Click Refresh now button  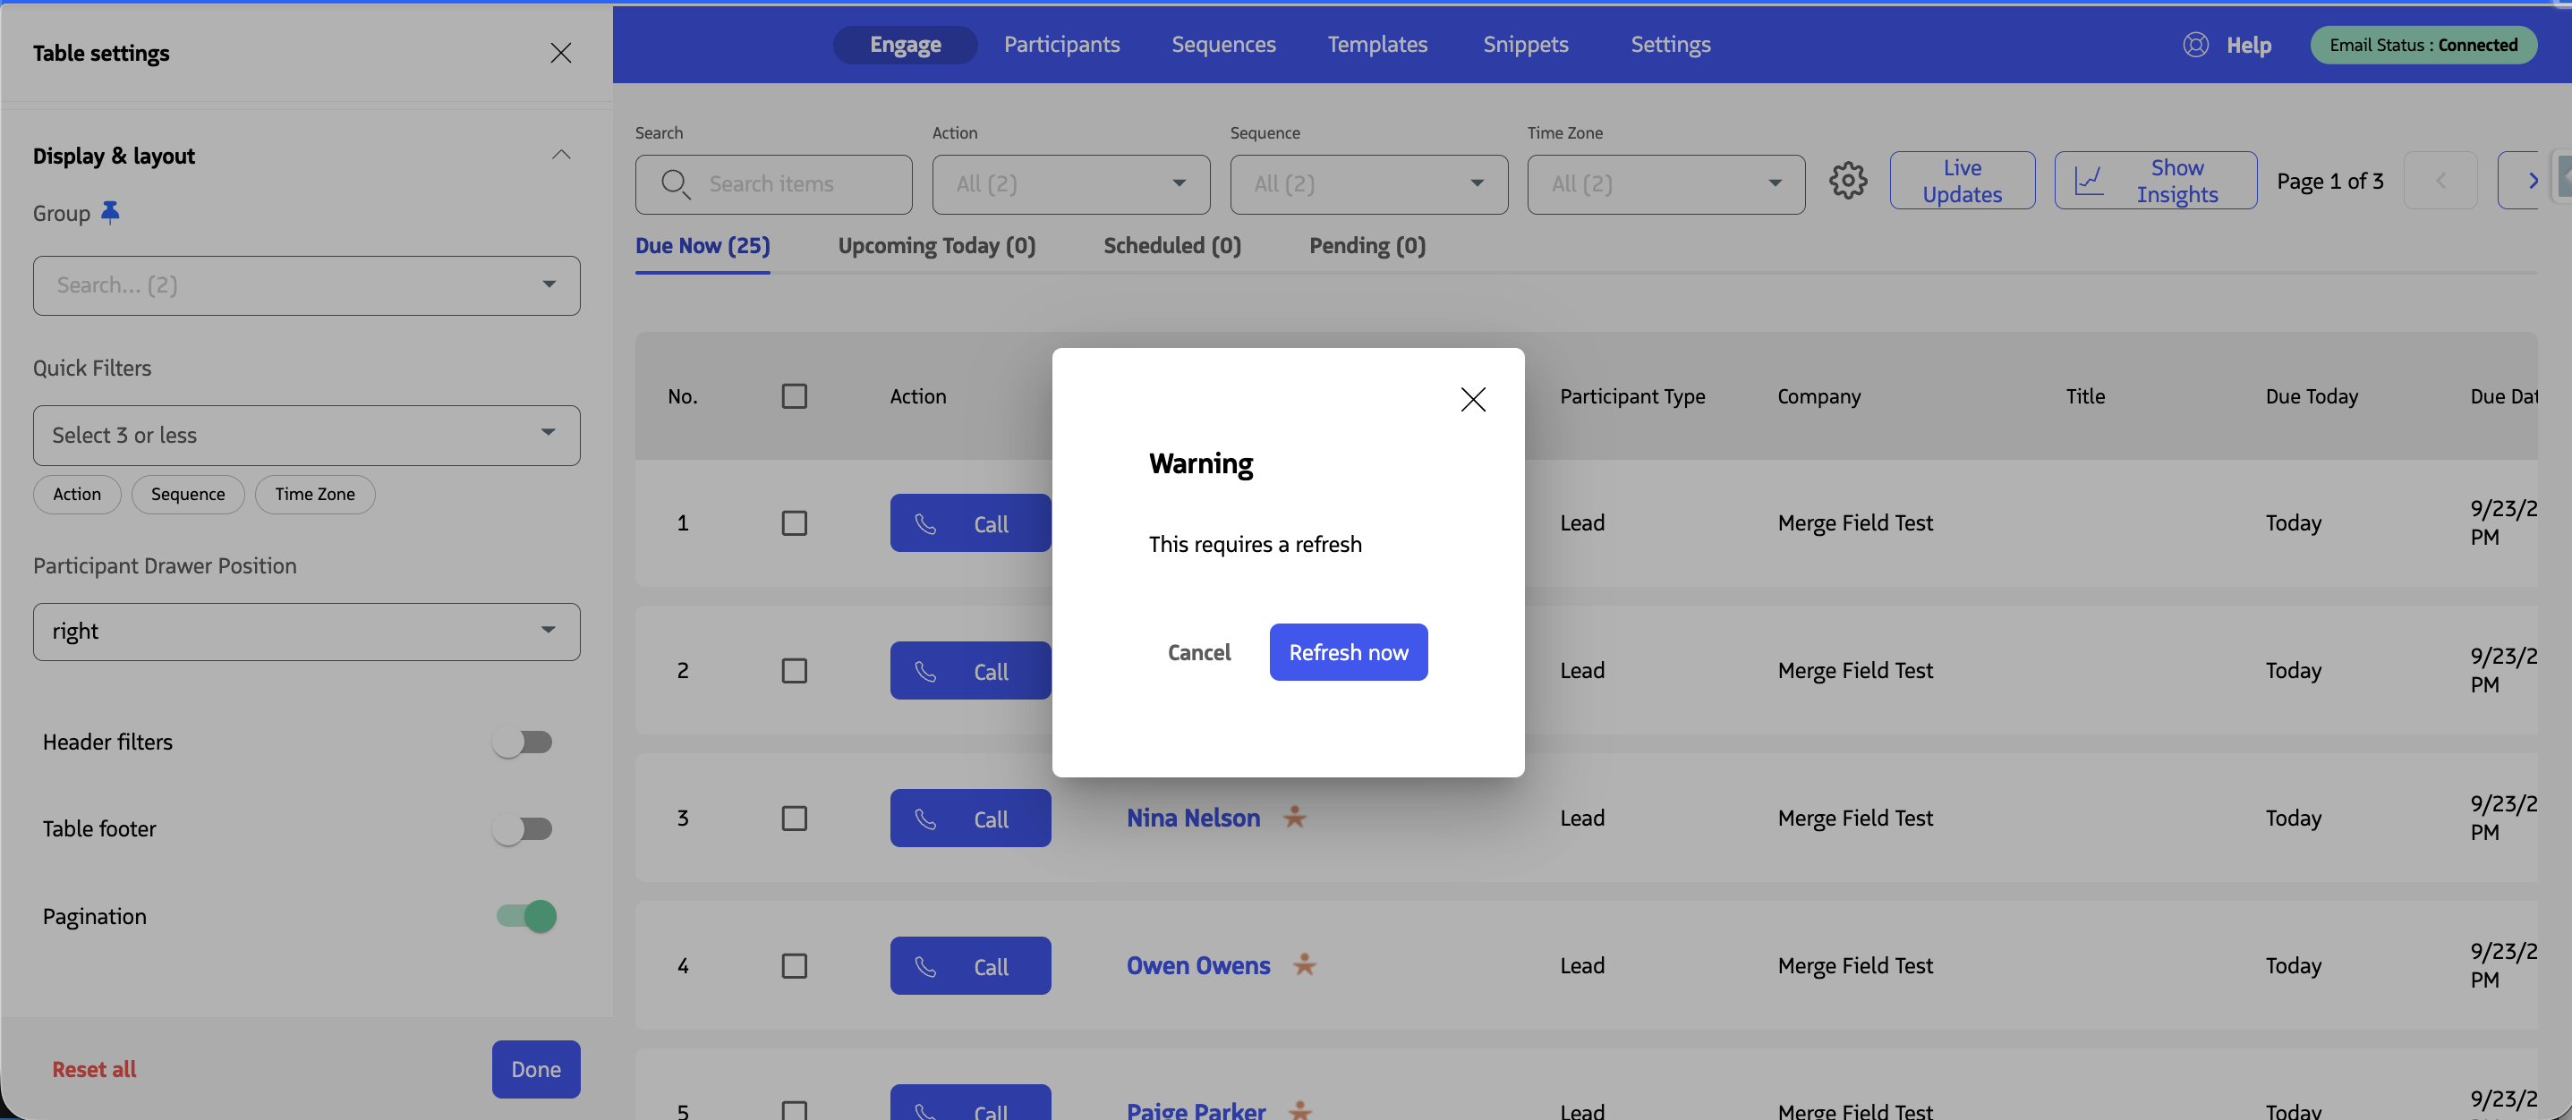[x=1348, y=652]
